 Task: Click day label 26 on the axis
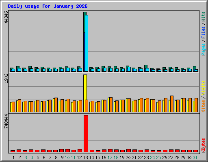(x=165, y=158)
